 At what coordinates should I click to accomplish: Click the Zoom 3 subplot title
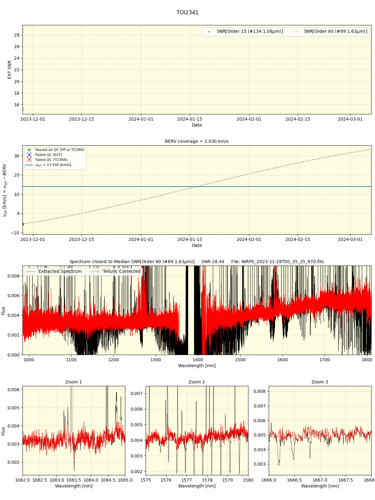(x=320, y=382)
